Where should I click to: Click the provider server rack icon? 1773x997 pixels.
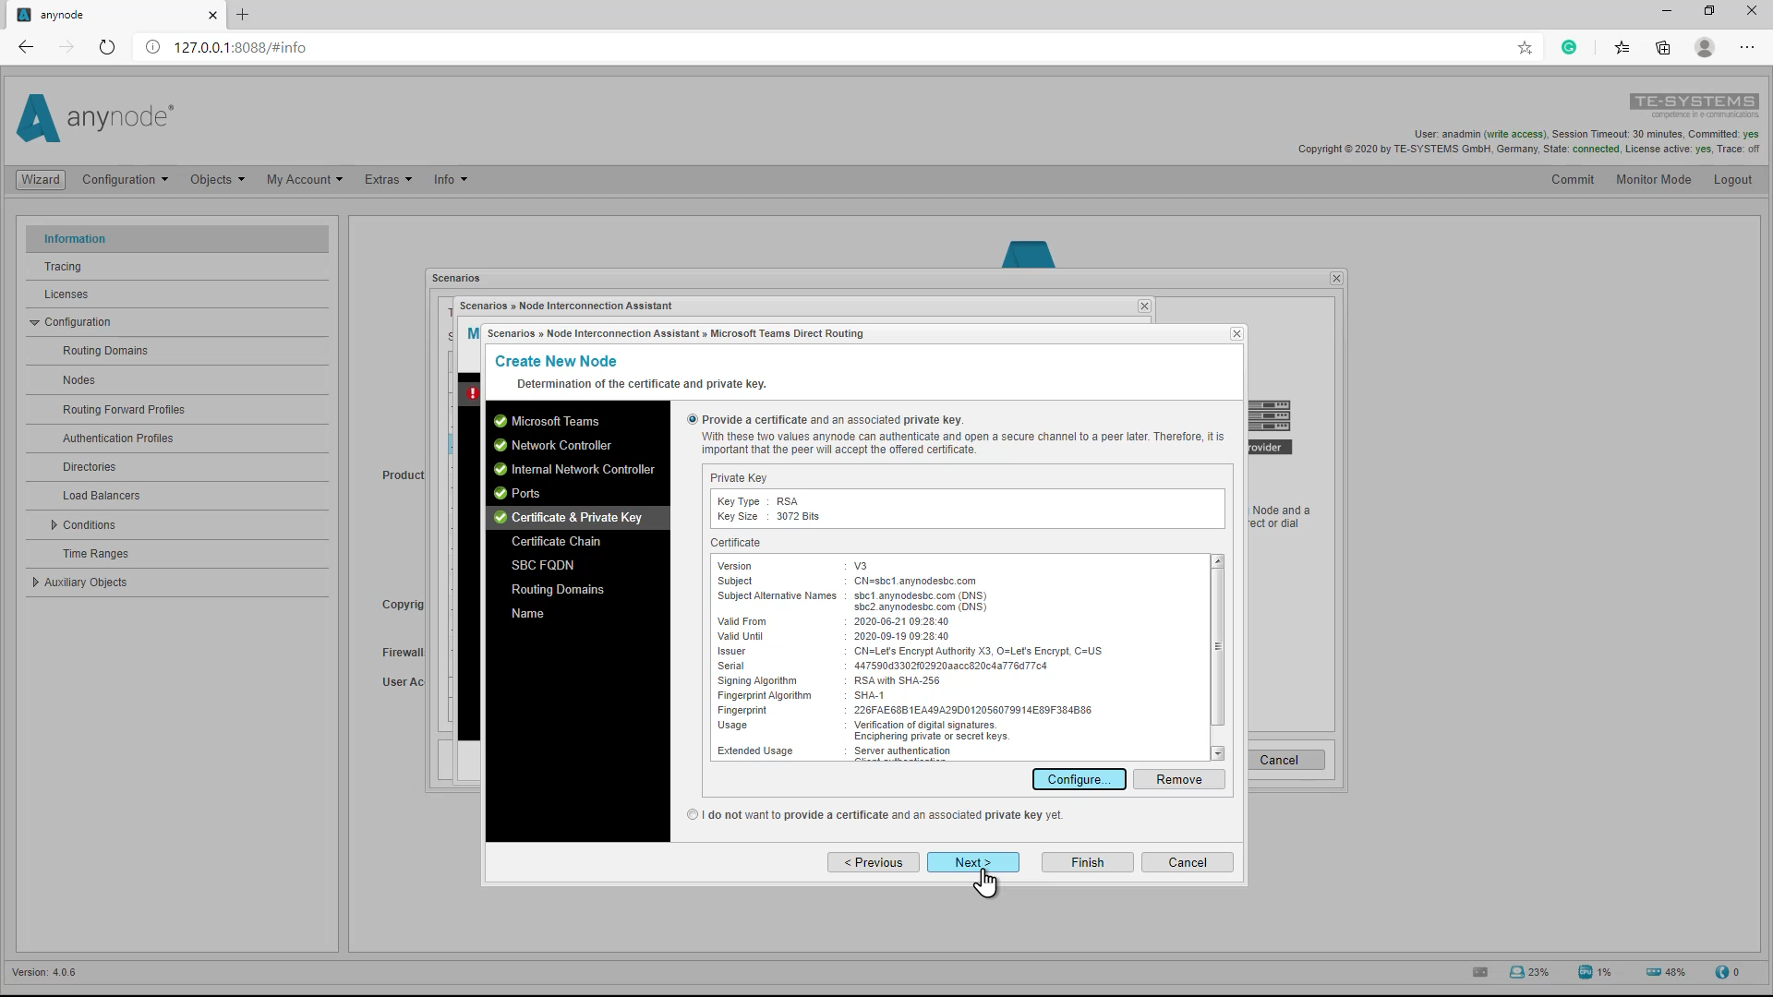pos(1269,416)
